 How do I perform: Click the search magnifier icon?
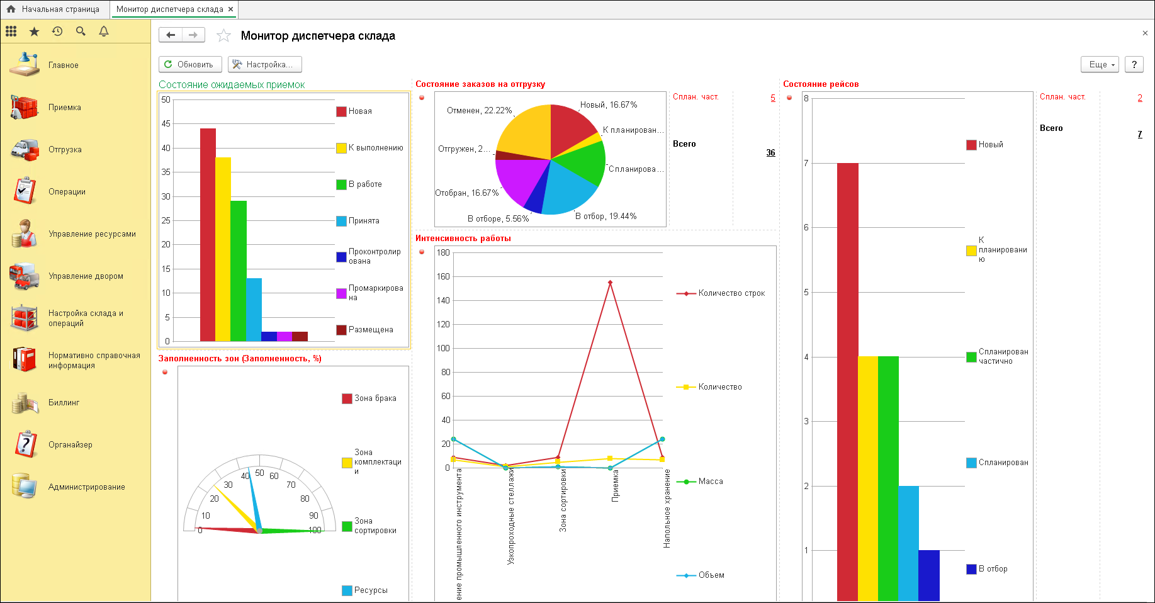coord(81,31)
